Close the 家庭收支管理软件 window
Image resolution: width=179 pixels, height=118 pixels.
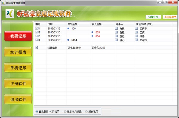pyautogui.click(x=173, y=2)
